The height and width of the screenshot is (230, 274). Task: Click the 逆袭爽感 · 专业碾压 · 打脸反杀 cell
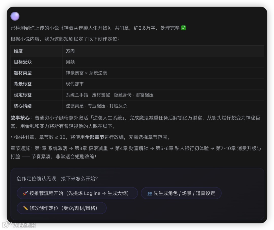[163, 106]
